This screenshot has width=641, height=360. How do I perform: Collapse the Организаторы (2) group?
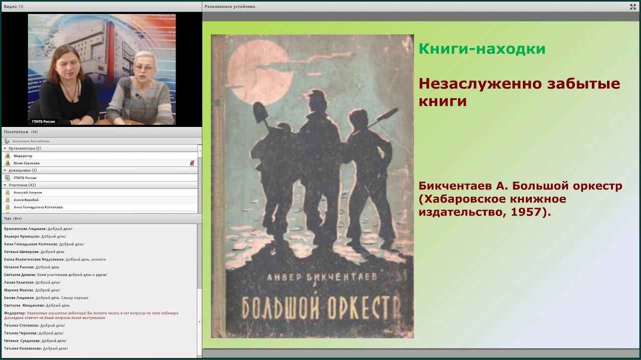click(x=5, y=148)
